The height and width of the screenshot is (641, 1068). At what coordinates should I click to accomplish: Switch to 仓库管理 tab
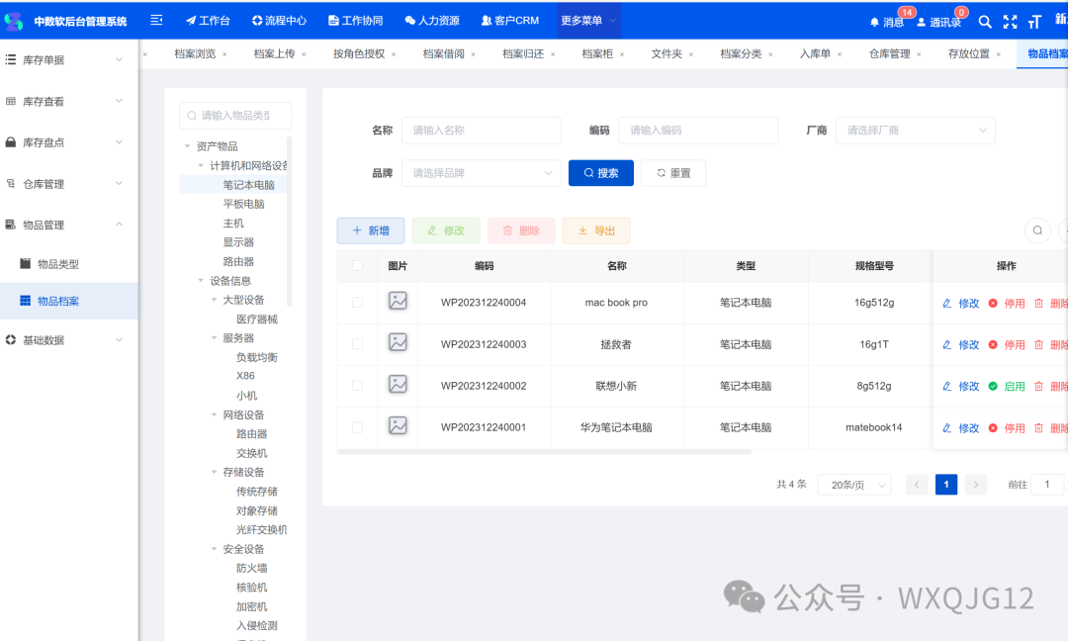[x=890, y=53]
